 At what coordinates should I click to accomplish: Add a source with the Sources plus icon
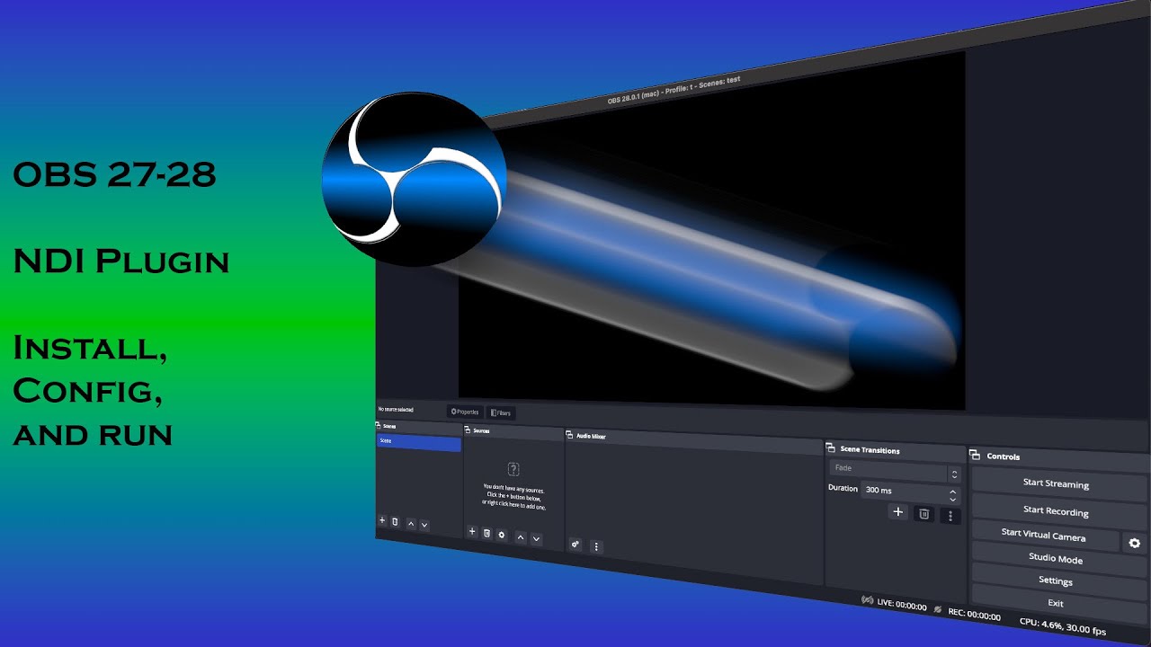[x=472, y=532]
